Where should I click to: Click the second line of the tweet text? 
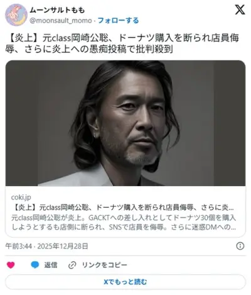tap(89, 49)
